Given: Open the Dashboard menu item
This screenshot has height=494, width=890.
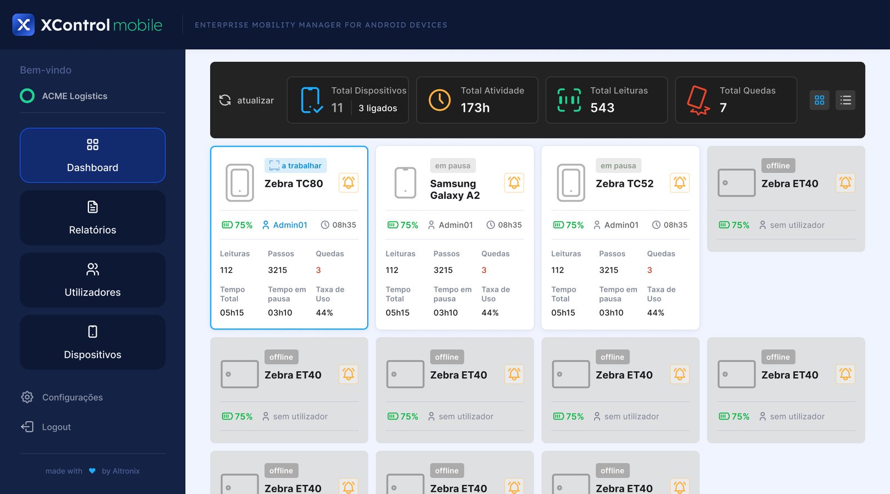Looking at the screenshot, I should (92, 156).
